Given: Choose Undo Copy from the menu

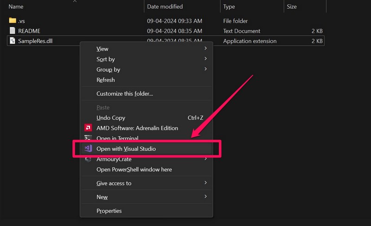Looking at the screenshot, I should [111, 118].
